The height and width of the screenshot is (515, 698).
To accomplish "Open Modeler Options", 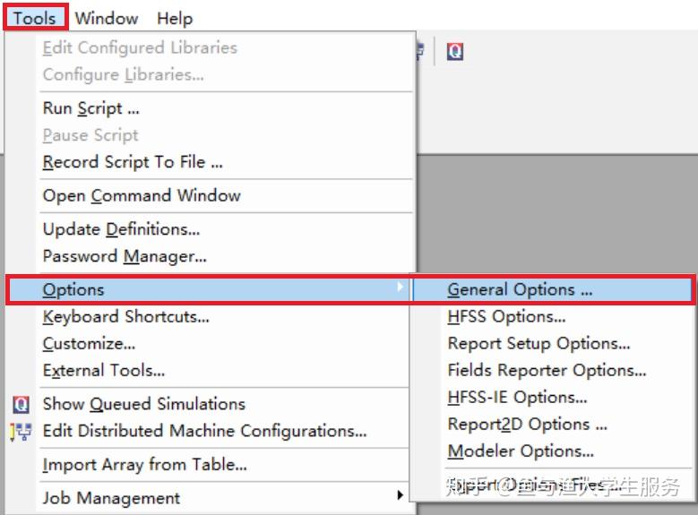I will (521, 451).
